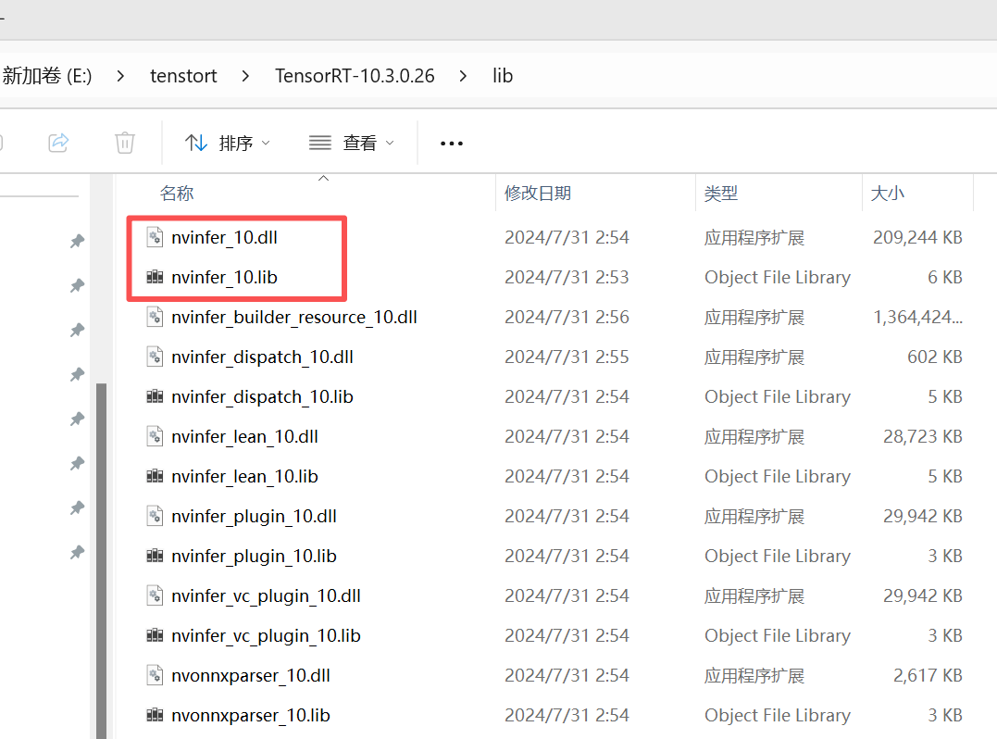Expand chevron after TensorRT-10.3.0.26 breadcrumb
The width and height of the screenshot is (997, 739).
[x=463, y=76]
